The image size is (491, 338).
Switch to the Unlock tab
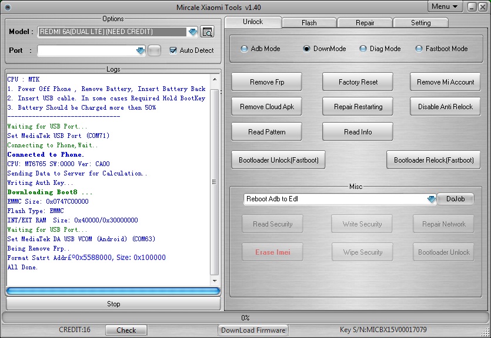[x=253, y=22]
